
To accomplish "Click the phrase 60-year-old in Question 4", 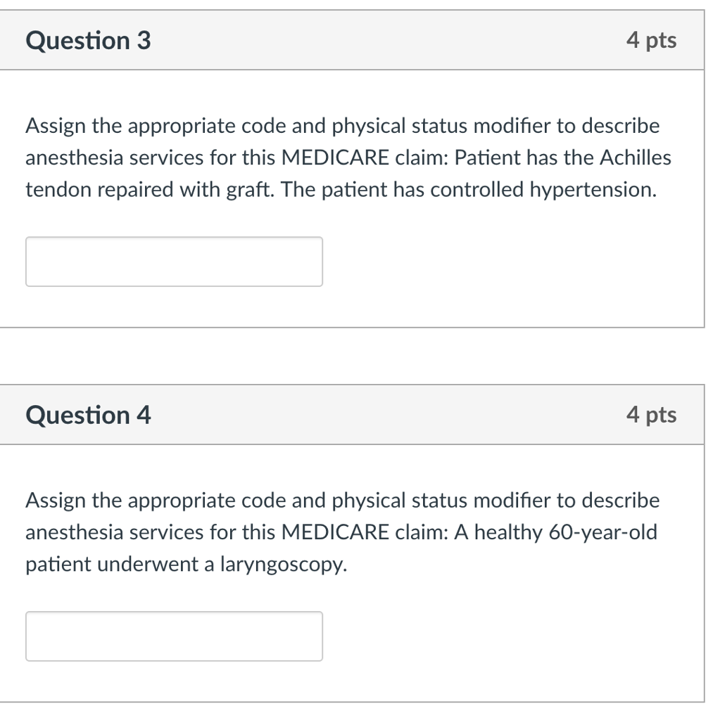I will tap(602, 532).
